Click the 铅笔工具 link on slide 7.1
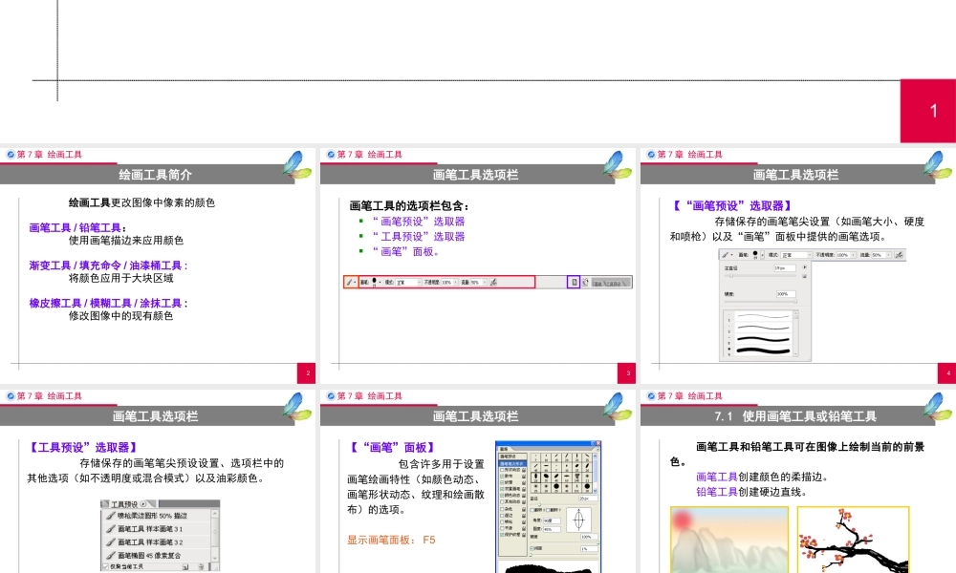Viewport: 956px width, 573px height. pos(717,492)
